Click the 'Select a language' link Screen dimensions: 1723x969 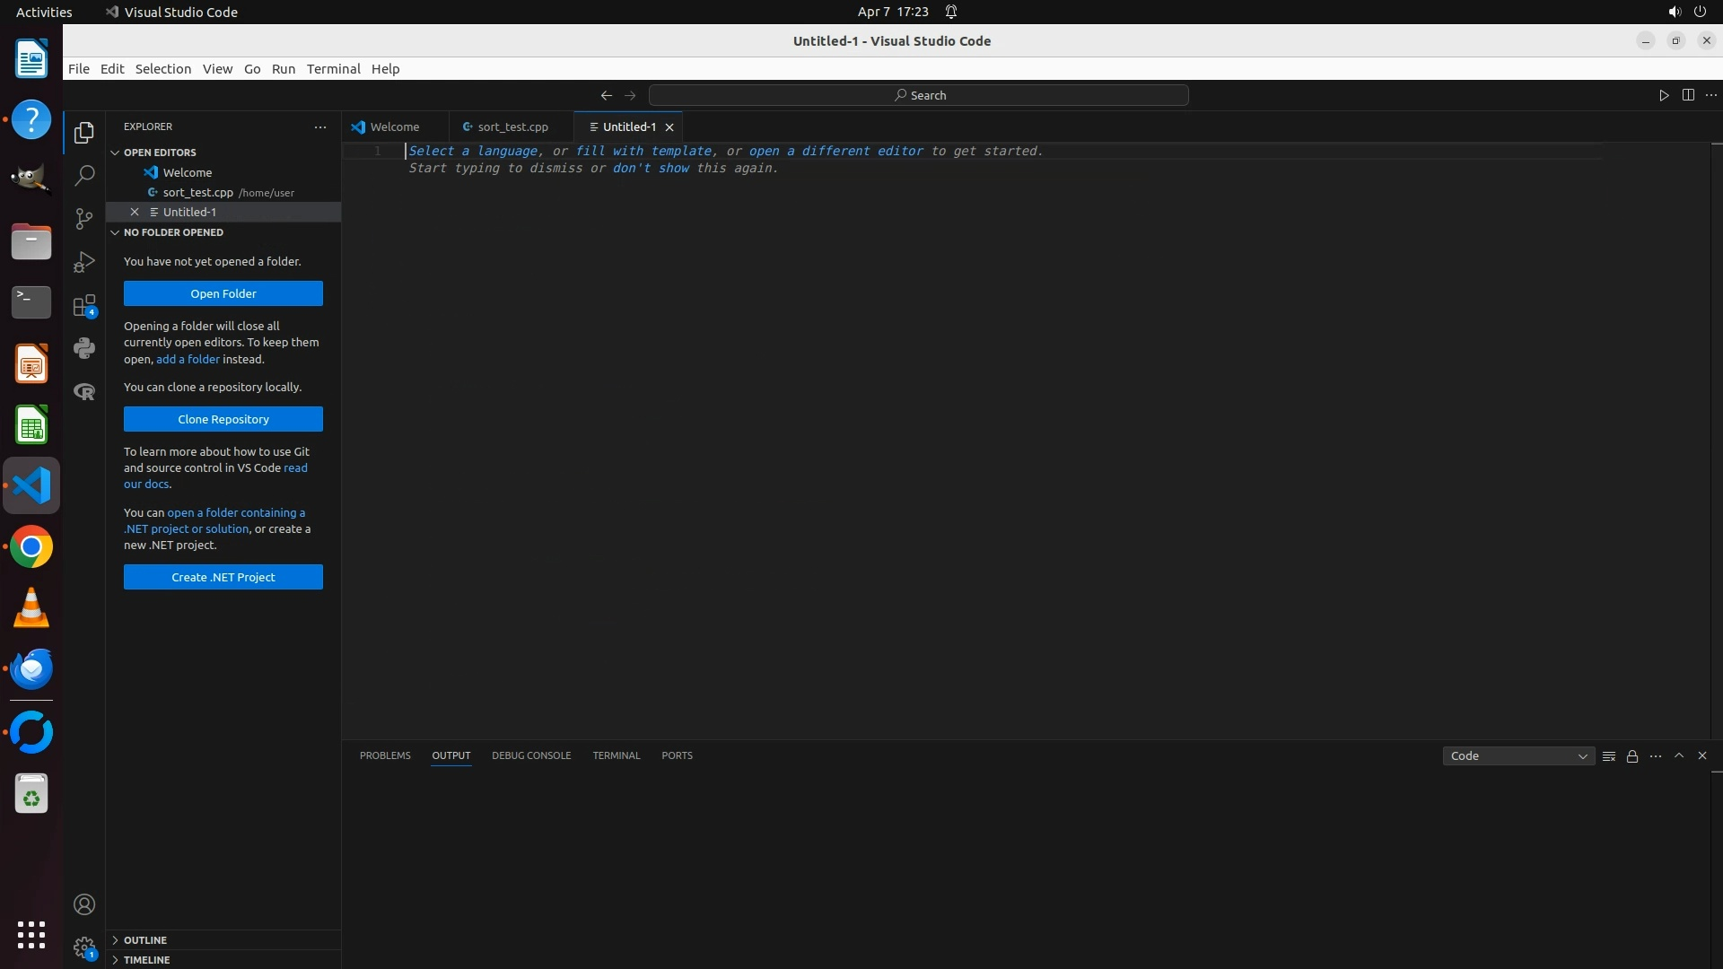point(473,151)
